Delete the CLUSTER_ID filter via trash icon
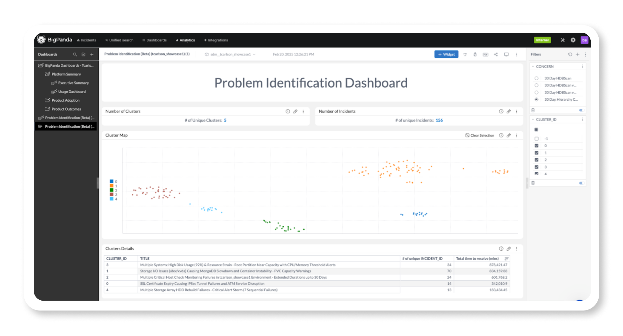This screenshot has height=336, width=623. (533, 183)
